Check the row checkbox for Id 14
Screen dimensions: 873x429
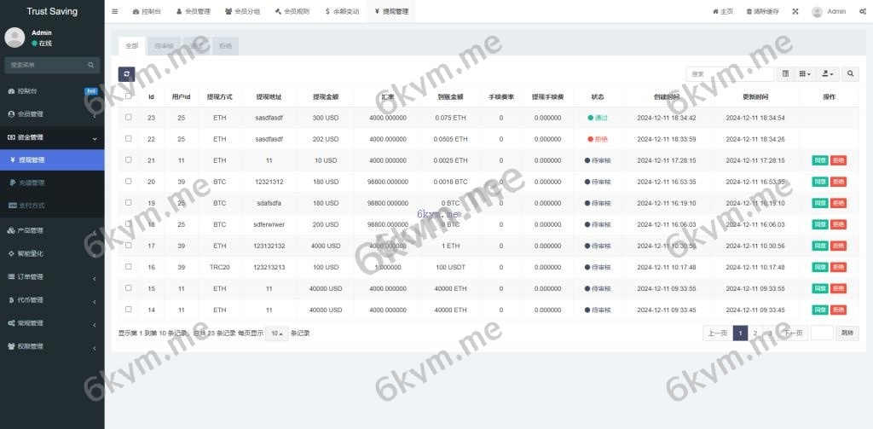(129, 310)
